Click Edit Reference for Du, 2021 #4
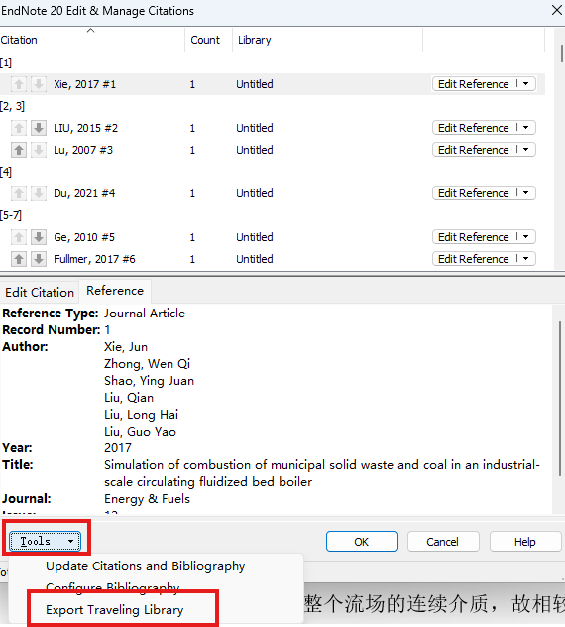Image resolution: width=565 pixels, height=627 pixels. 473,193
